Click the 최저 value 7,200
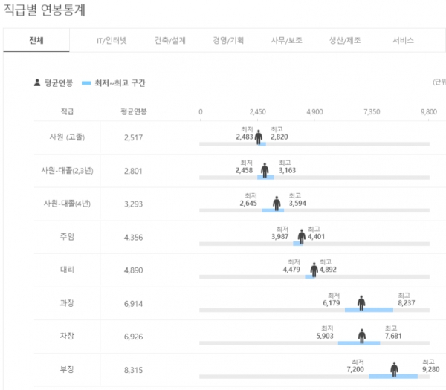 click(355, 369)
